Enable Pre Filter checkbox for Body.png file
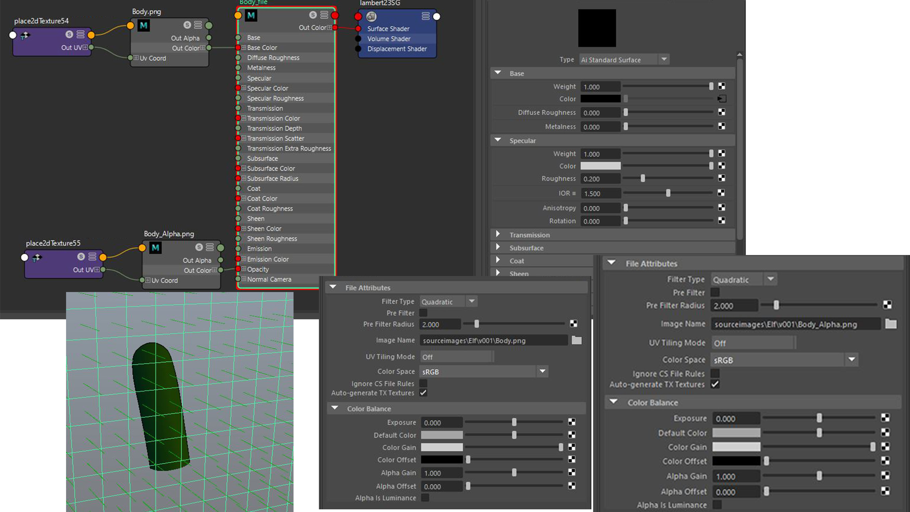This screenshot has height=512, width=910. tap(423, 313)
